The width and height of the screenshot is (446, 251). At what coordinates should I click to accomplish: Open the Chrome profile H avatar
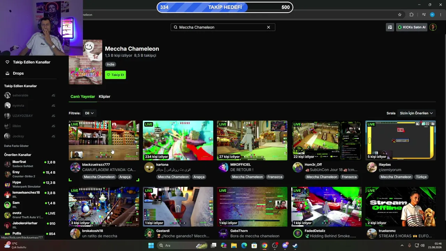[432, 15]
